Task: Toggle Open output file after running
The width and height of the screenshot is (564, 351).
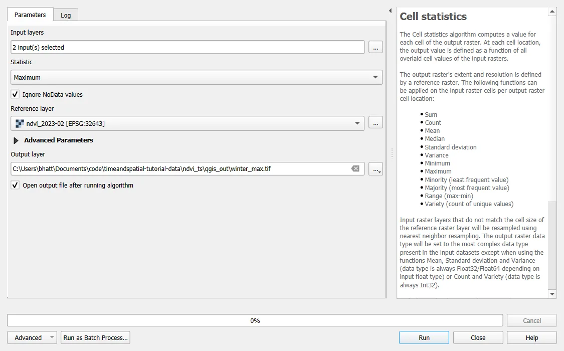Action: 15,185
